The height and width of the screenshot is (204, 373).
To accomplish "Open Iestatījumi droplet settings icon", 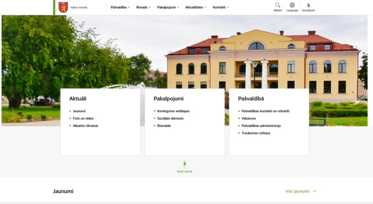I will point(308,5).
